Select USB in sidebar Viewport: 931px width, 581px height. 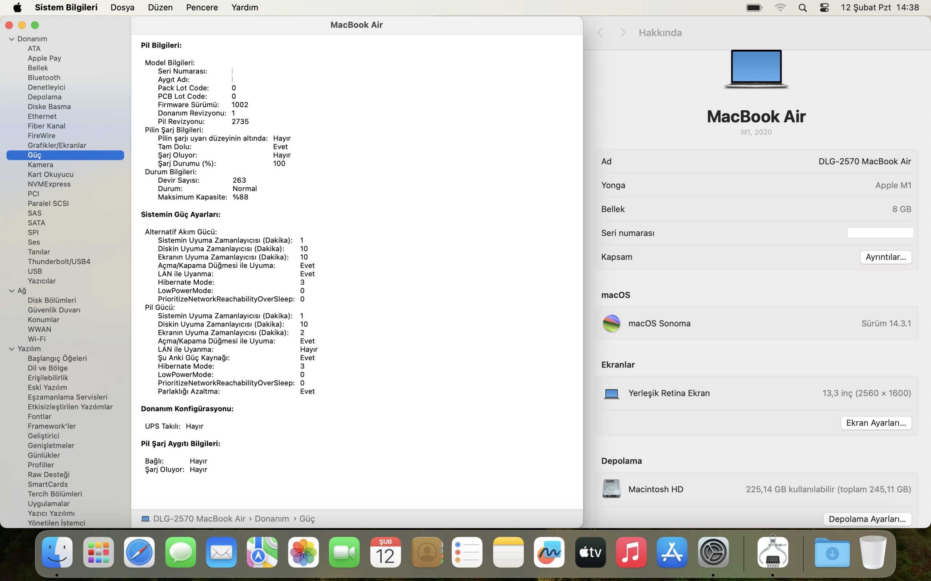click(x=35, y=271)
